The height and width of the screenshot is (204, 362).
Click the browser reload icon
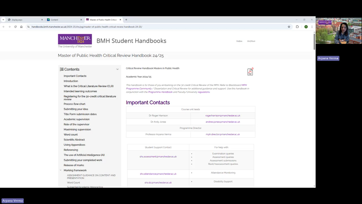15,27
